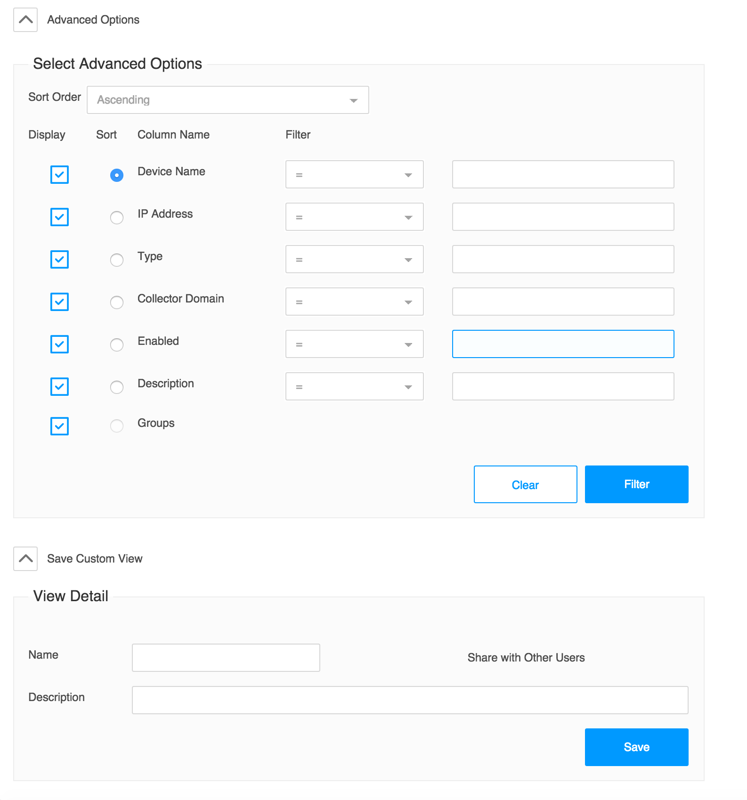Select Sort radio for IP Address

[x=117, y=218]
